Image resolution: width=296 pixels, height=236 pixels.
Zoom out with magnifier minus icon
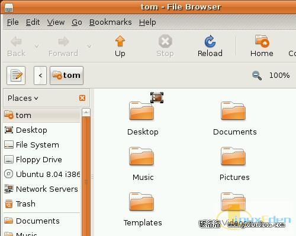[x=257, y=76]
